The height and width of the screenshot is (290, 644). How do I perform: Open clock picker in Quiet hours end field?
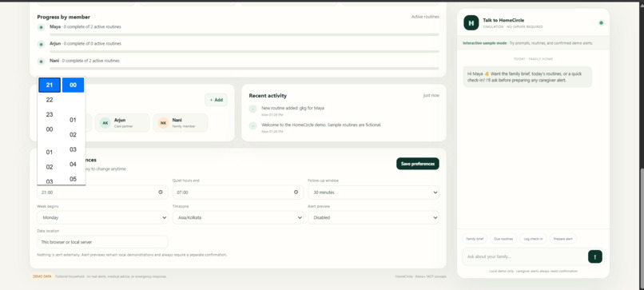tap(296, 193)
